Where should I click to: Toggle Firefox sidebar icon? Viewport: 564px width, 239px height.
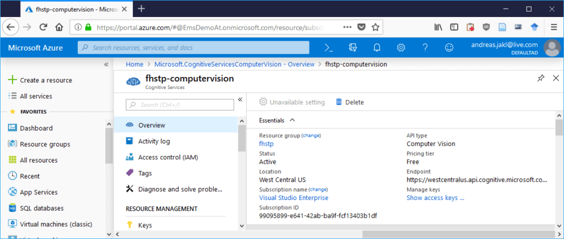[454, 27]
